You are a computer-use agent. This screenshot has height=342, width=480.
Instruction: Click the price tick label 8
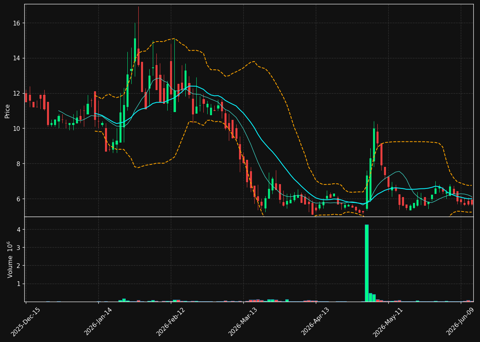pyautogui.click(x=18, y=164)
